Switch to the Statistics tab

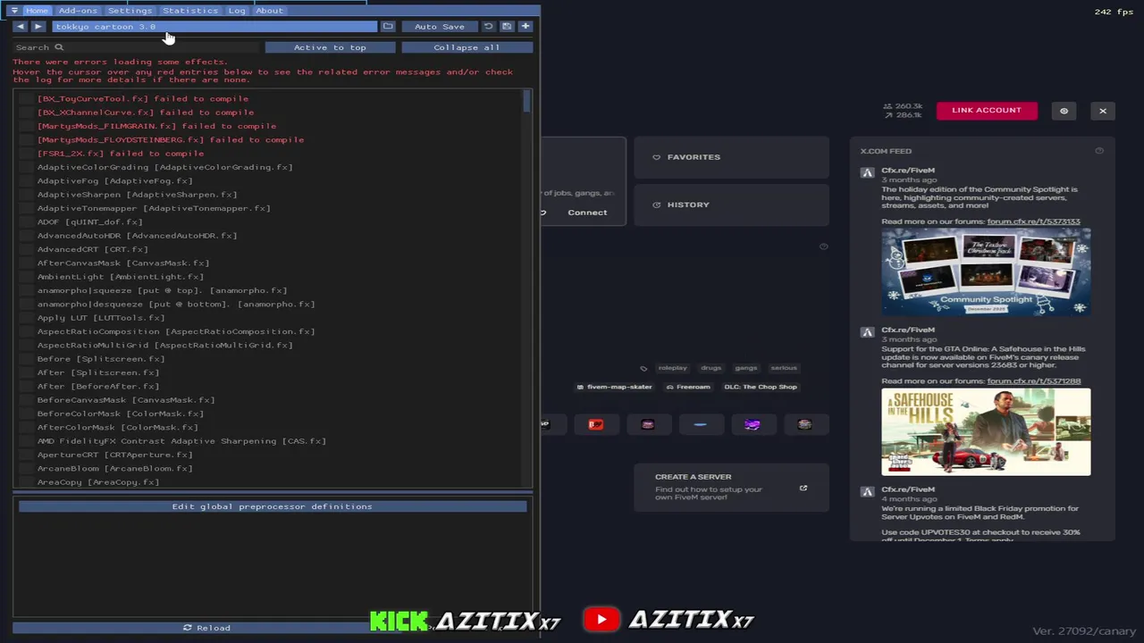coord(190,11)
